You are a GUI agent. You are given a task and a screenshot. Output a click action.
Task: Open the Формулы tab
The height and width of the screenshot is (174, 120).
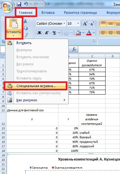click(x=113, y=13)
